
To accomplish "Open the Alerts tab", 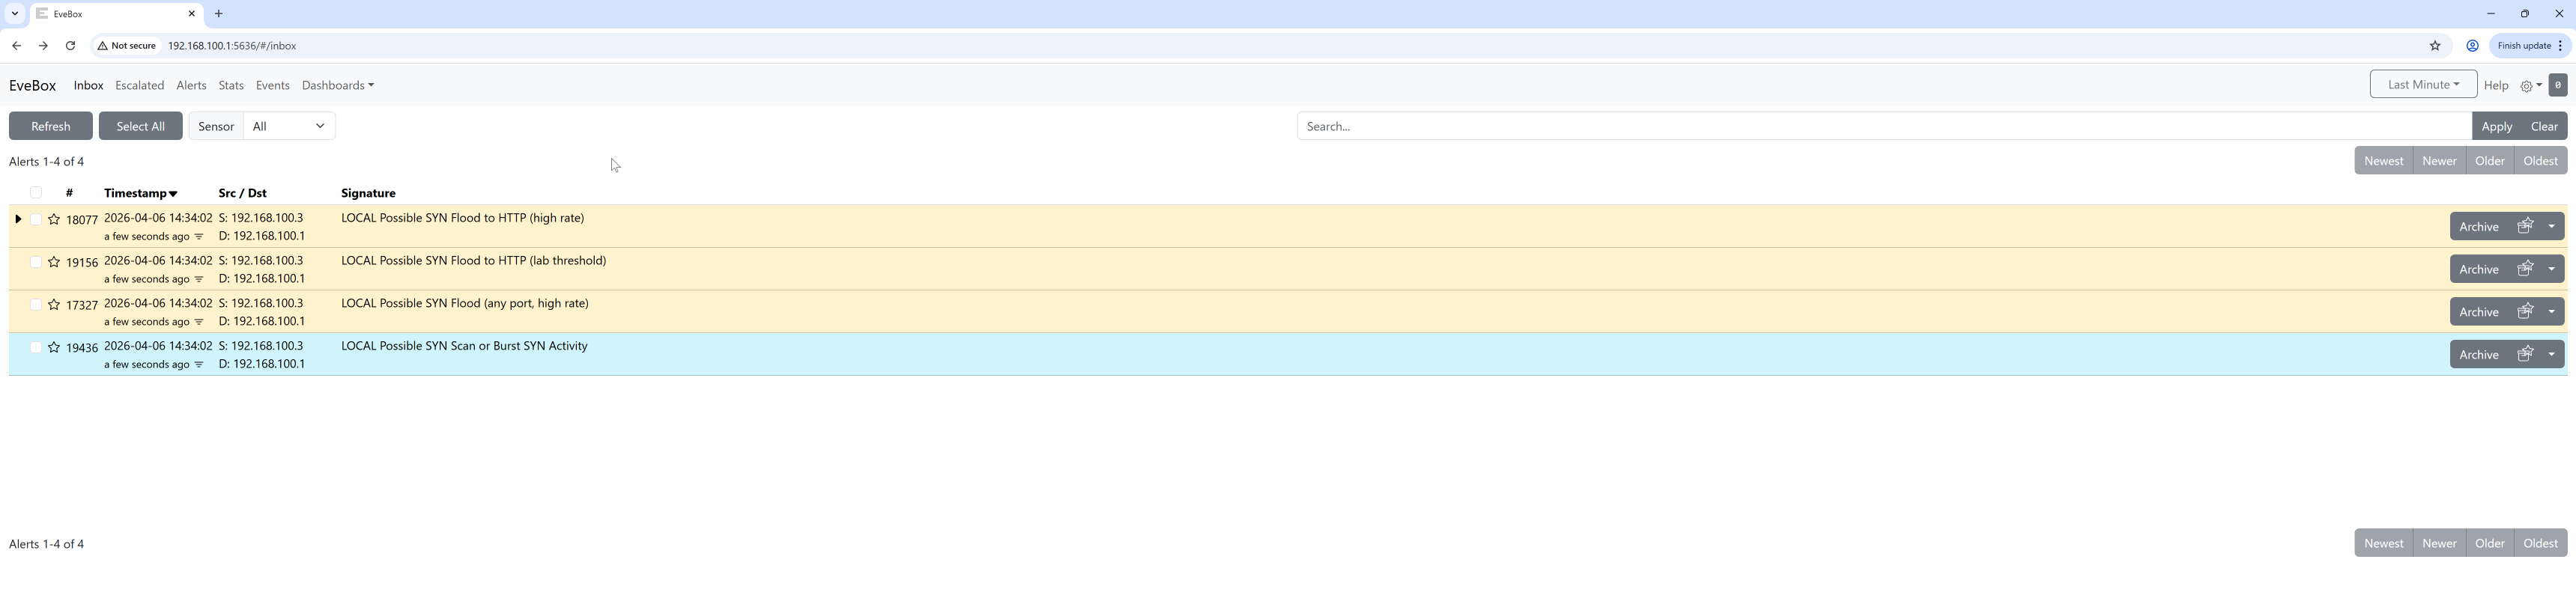I will pos(191,86).
